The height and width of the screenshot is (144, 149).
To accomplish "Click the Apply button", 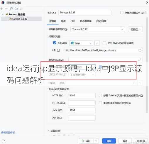I will tap(141, 141).
